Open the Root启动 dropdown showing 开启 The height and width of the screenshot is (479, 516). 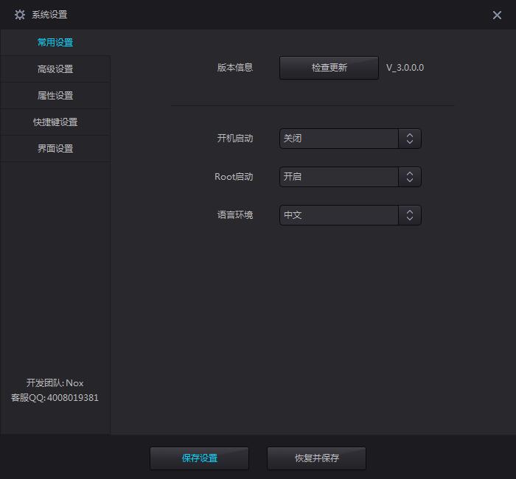point(339,177)
